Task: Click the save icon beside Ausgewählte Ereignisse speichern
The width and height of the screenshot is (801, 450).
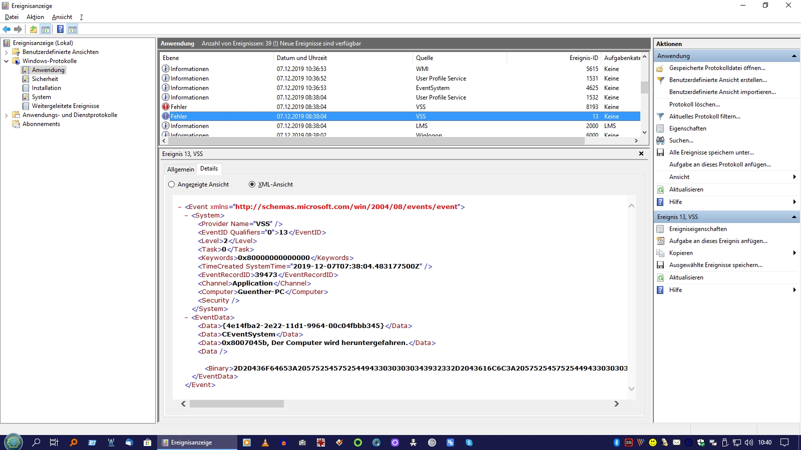Action: pos(660,265)
